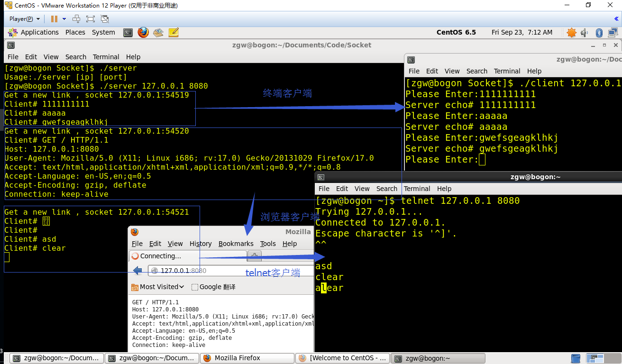Open the network connections tray icon
Screen dimensions: 622x364
(613, 32)
